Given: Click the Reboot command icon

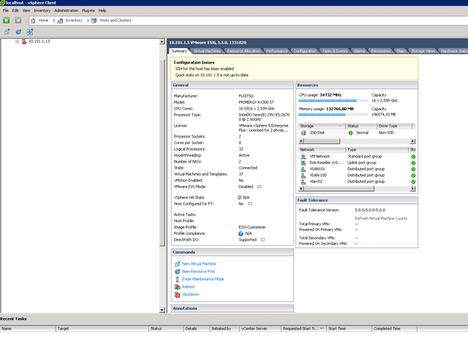Looking at the screenshot, I should tap(177, 287).
